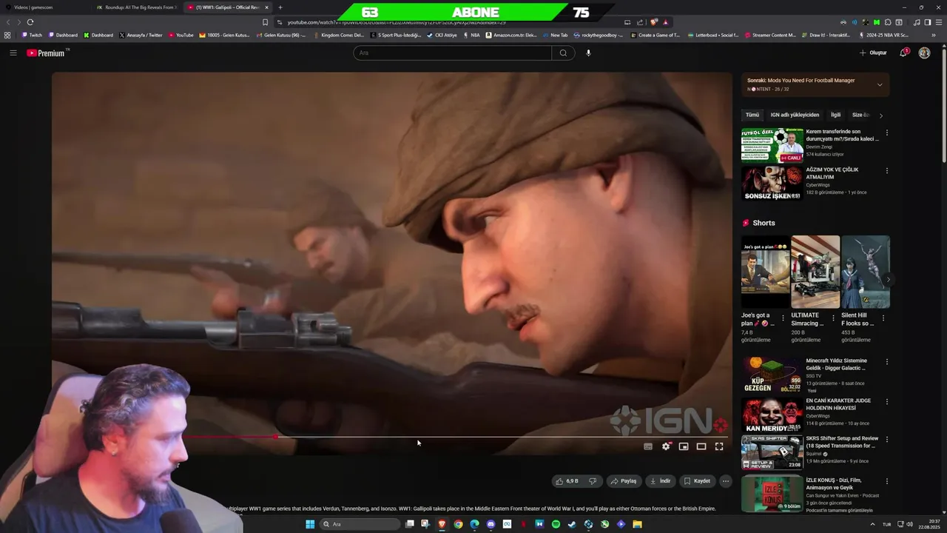Expand the Sonraki playlist panel chevron
Viewport: 947px width, 533px height.
[880, 84]
